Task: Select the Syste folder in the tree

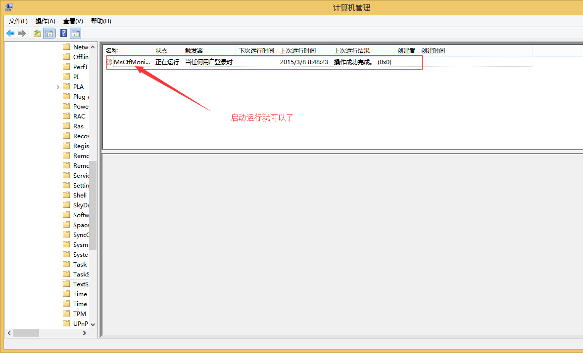Action: pyautogui.click(x=80, y=254)
